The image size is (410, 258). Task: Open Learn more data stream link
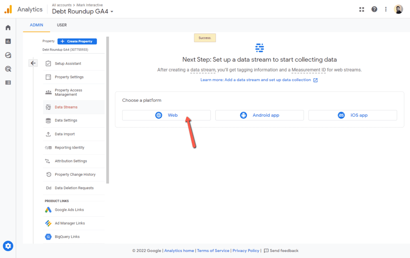pyautogui.click(x=259, y=80)
